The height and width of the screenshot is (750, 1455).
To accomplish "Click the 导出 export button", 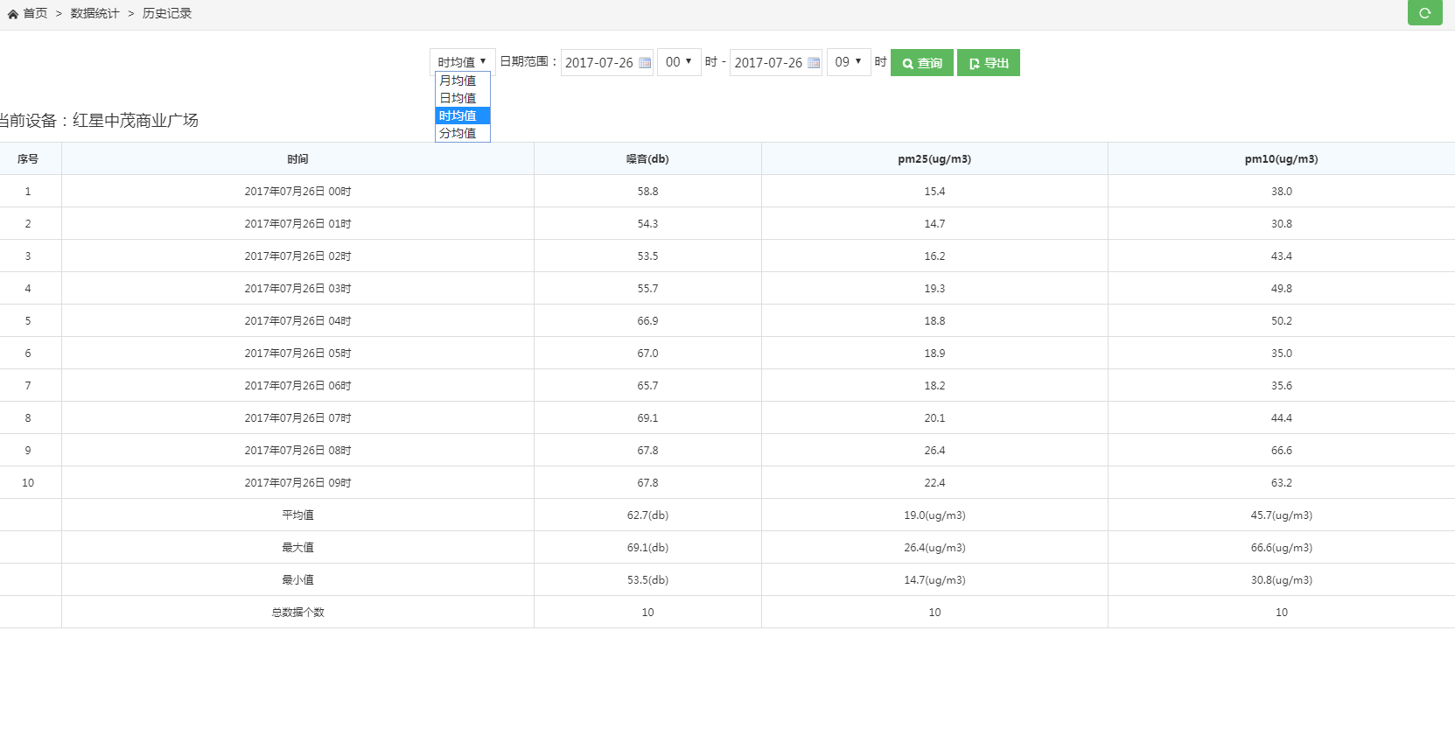I will [x=988, y=63].
